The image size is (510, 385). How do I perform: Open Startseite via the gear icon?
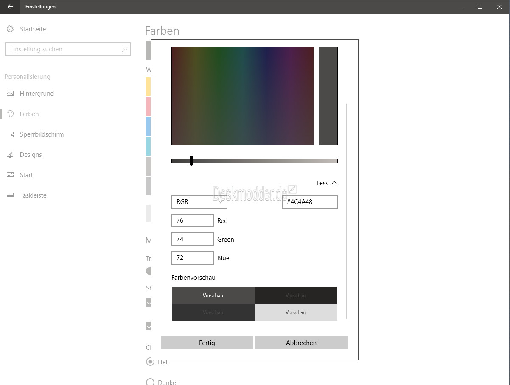(10, 29)
